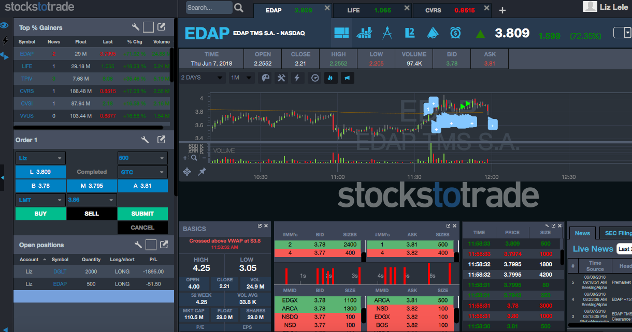Image resolution: width=632 pixels, height=332 pixels.
Task: Click the double arrow icon in left sidebar
Action: click(5, 55)
